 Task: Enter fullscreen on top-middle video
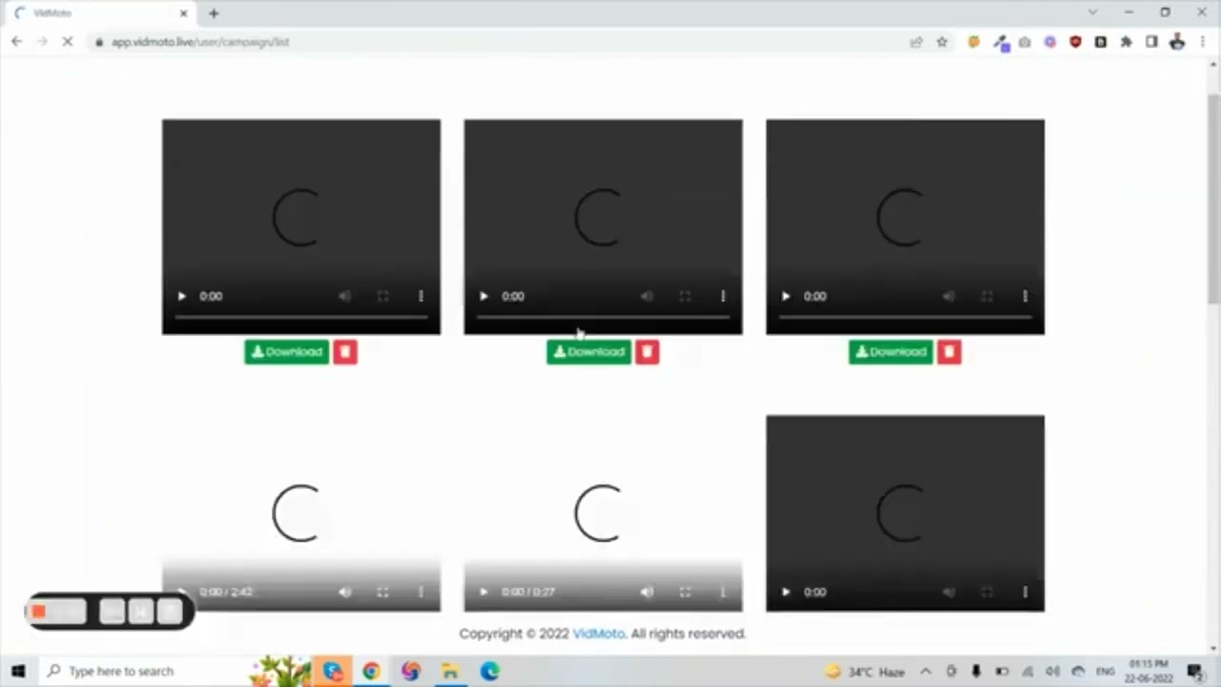coord(685,296)
